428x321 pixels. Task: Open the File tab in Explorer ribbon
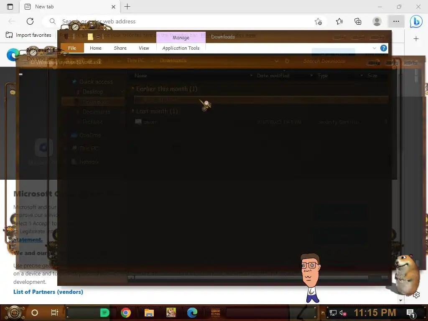72,48
